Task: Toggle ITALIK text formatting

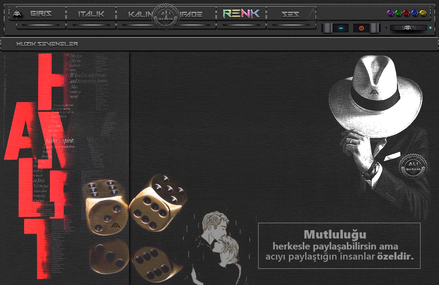Action: 91,14
